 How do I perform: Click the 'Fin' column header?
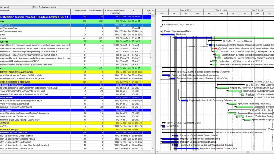pyautogui.click(x=137, y=12)
